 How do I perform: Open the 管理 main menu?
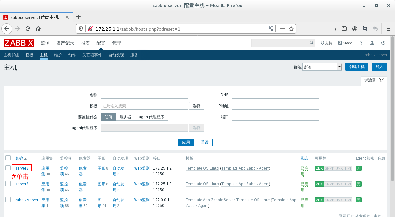[x=116, y=43]
